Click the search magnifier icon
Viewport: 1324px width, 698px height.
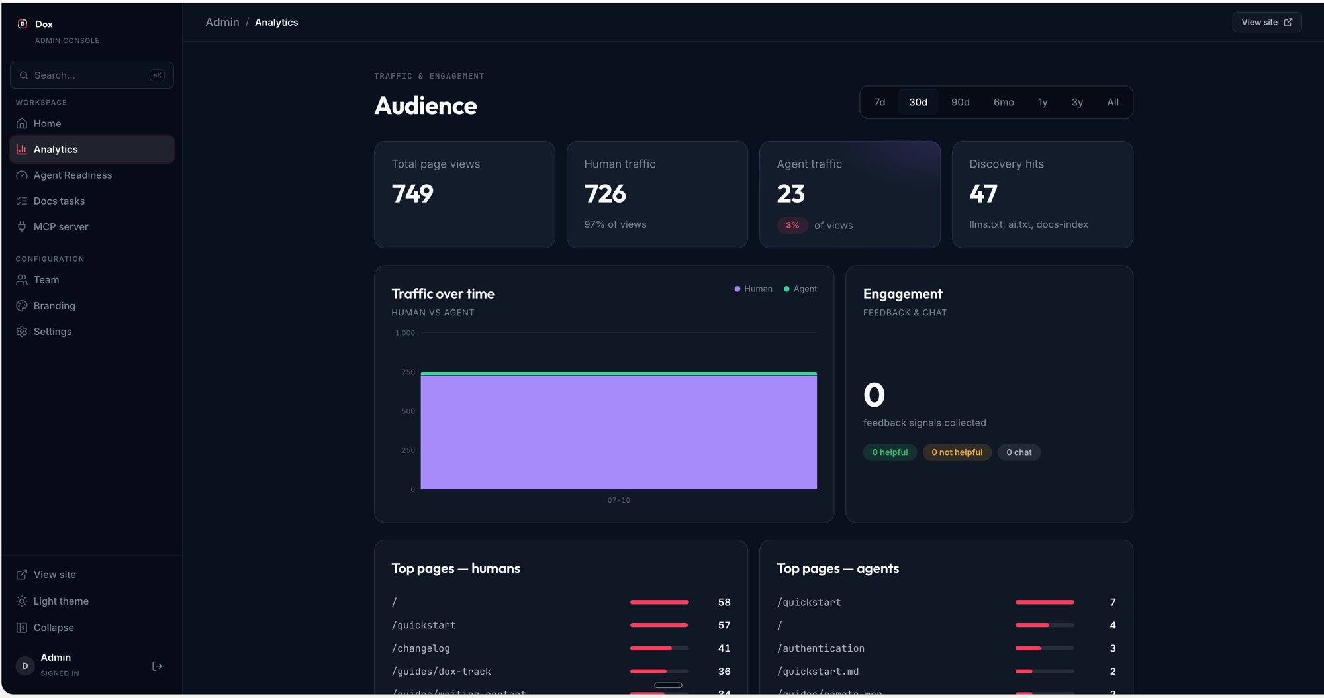point(24,75)
